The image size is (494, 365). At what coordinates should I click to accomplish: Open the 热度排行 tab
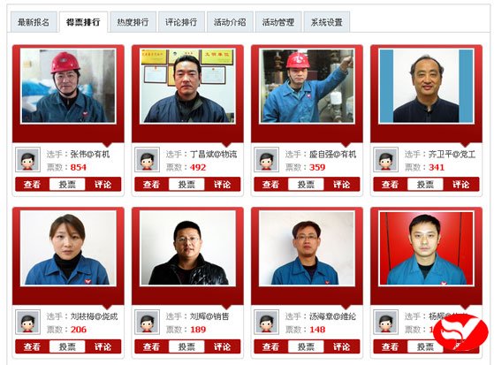pos(133,22)
